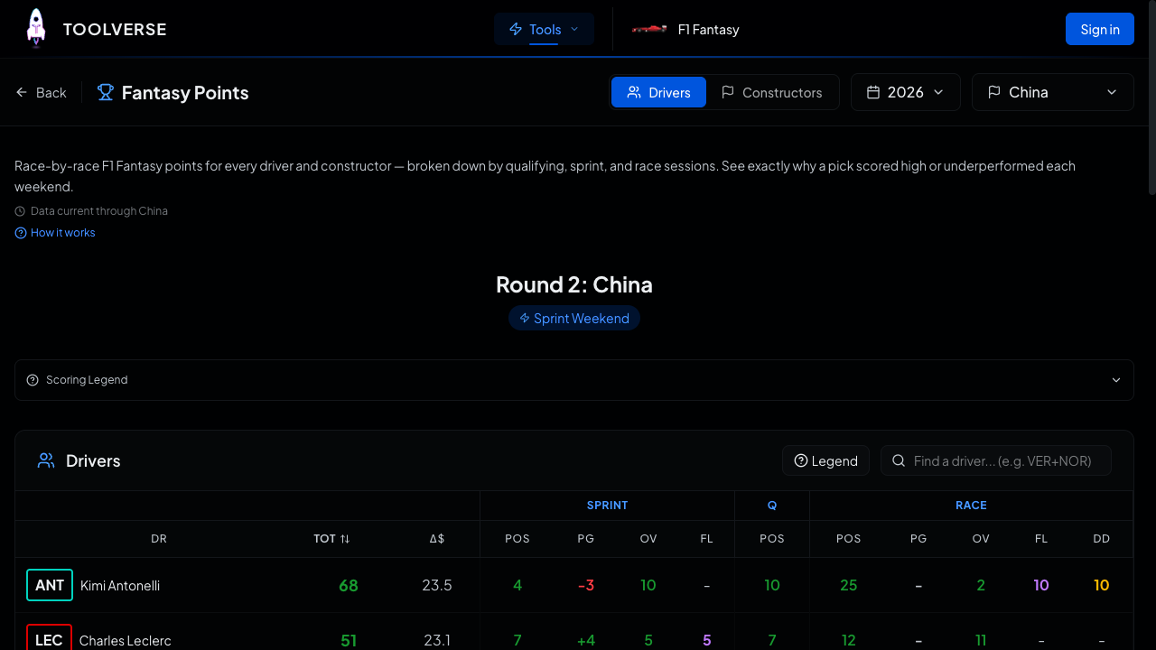The image size is (1156, 650).
Task: Click Antonelli's race position points 25
Action: point(849,585)
